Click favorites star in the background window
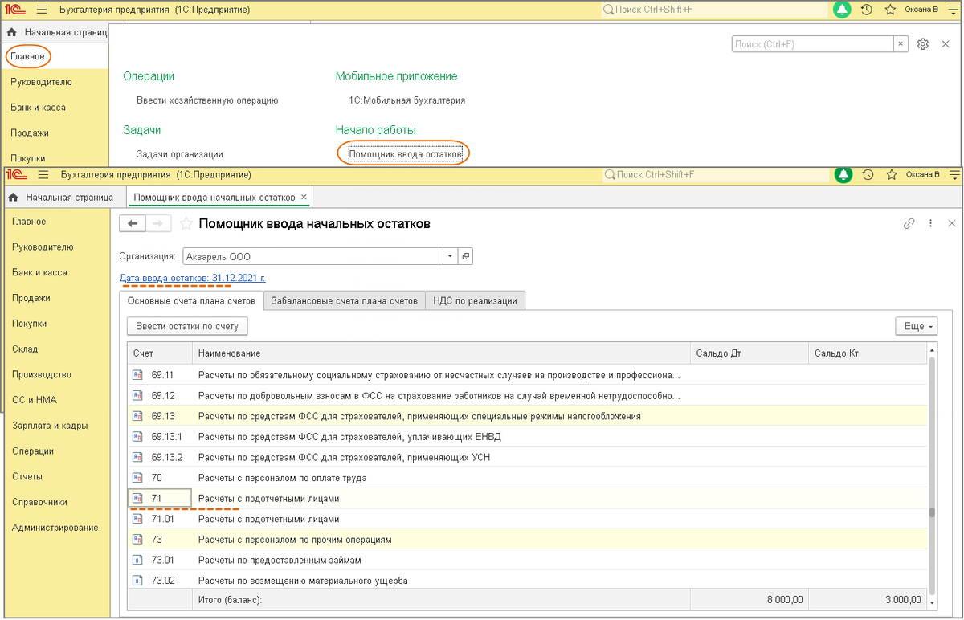The image size is (964, 620). click(889, 10)
